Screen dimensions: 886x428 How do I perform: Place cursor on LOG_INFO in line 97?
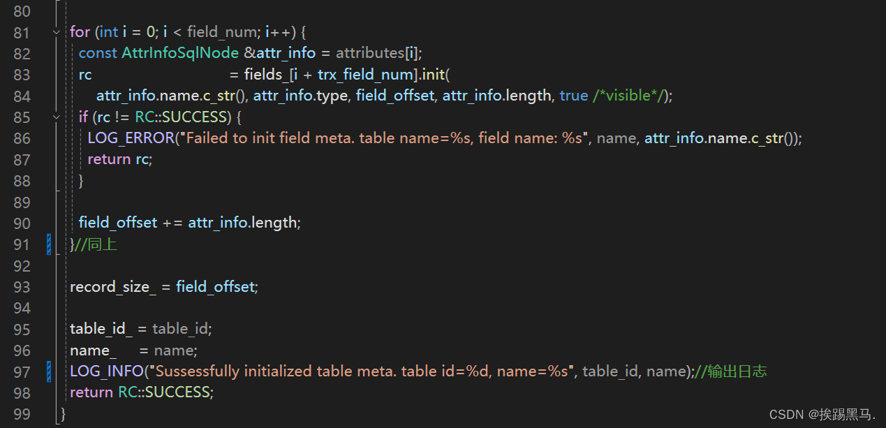[x=106, y=371]
